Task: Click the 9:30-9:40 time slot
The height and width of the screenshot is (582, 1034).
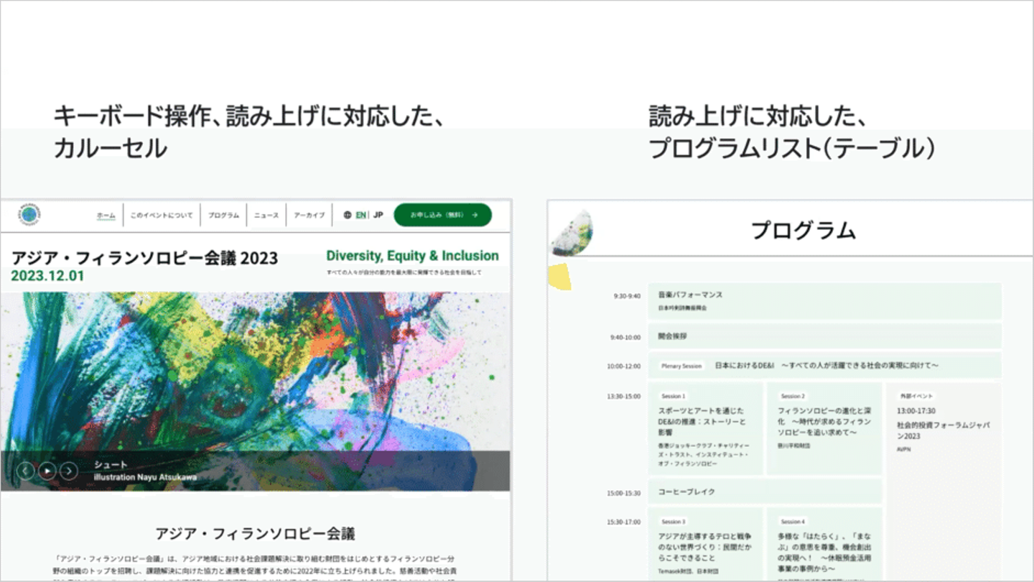Action: (626, 295)
